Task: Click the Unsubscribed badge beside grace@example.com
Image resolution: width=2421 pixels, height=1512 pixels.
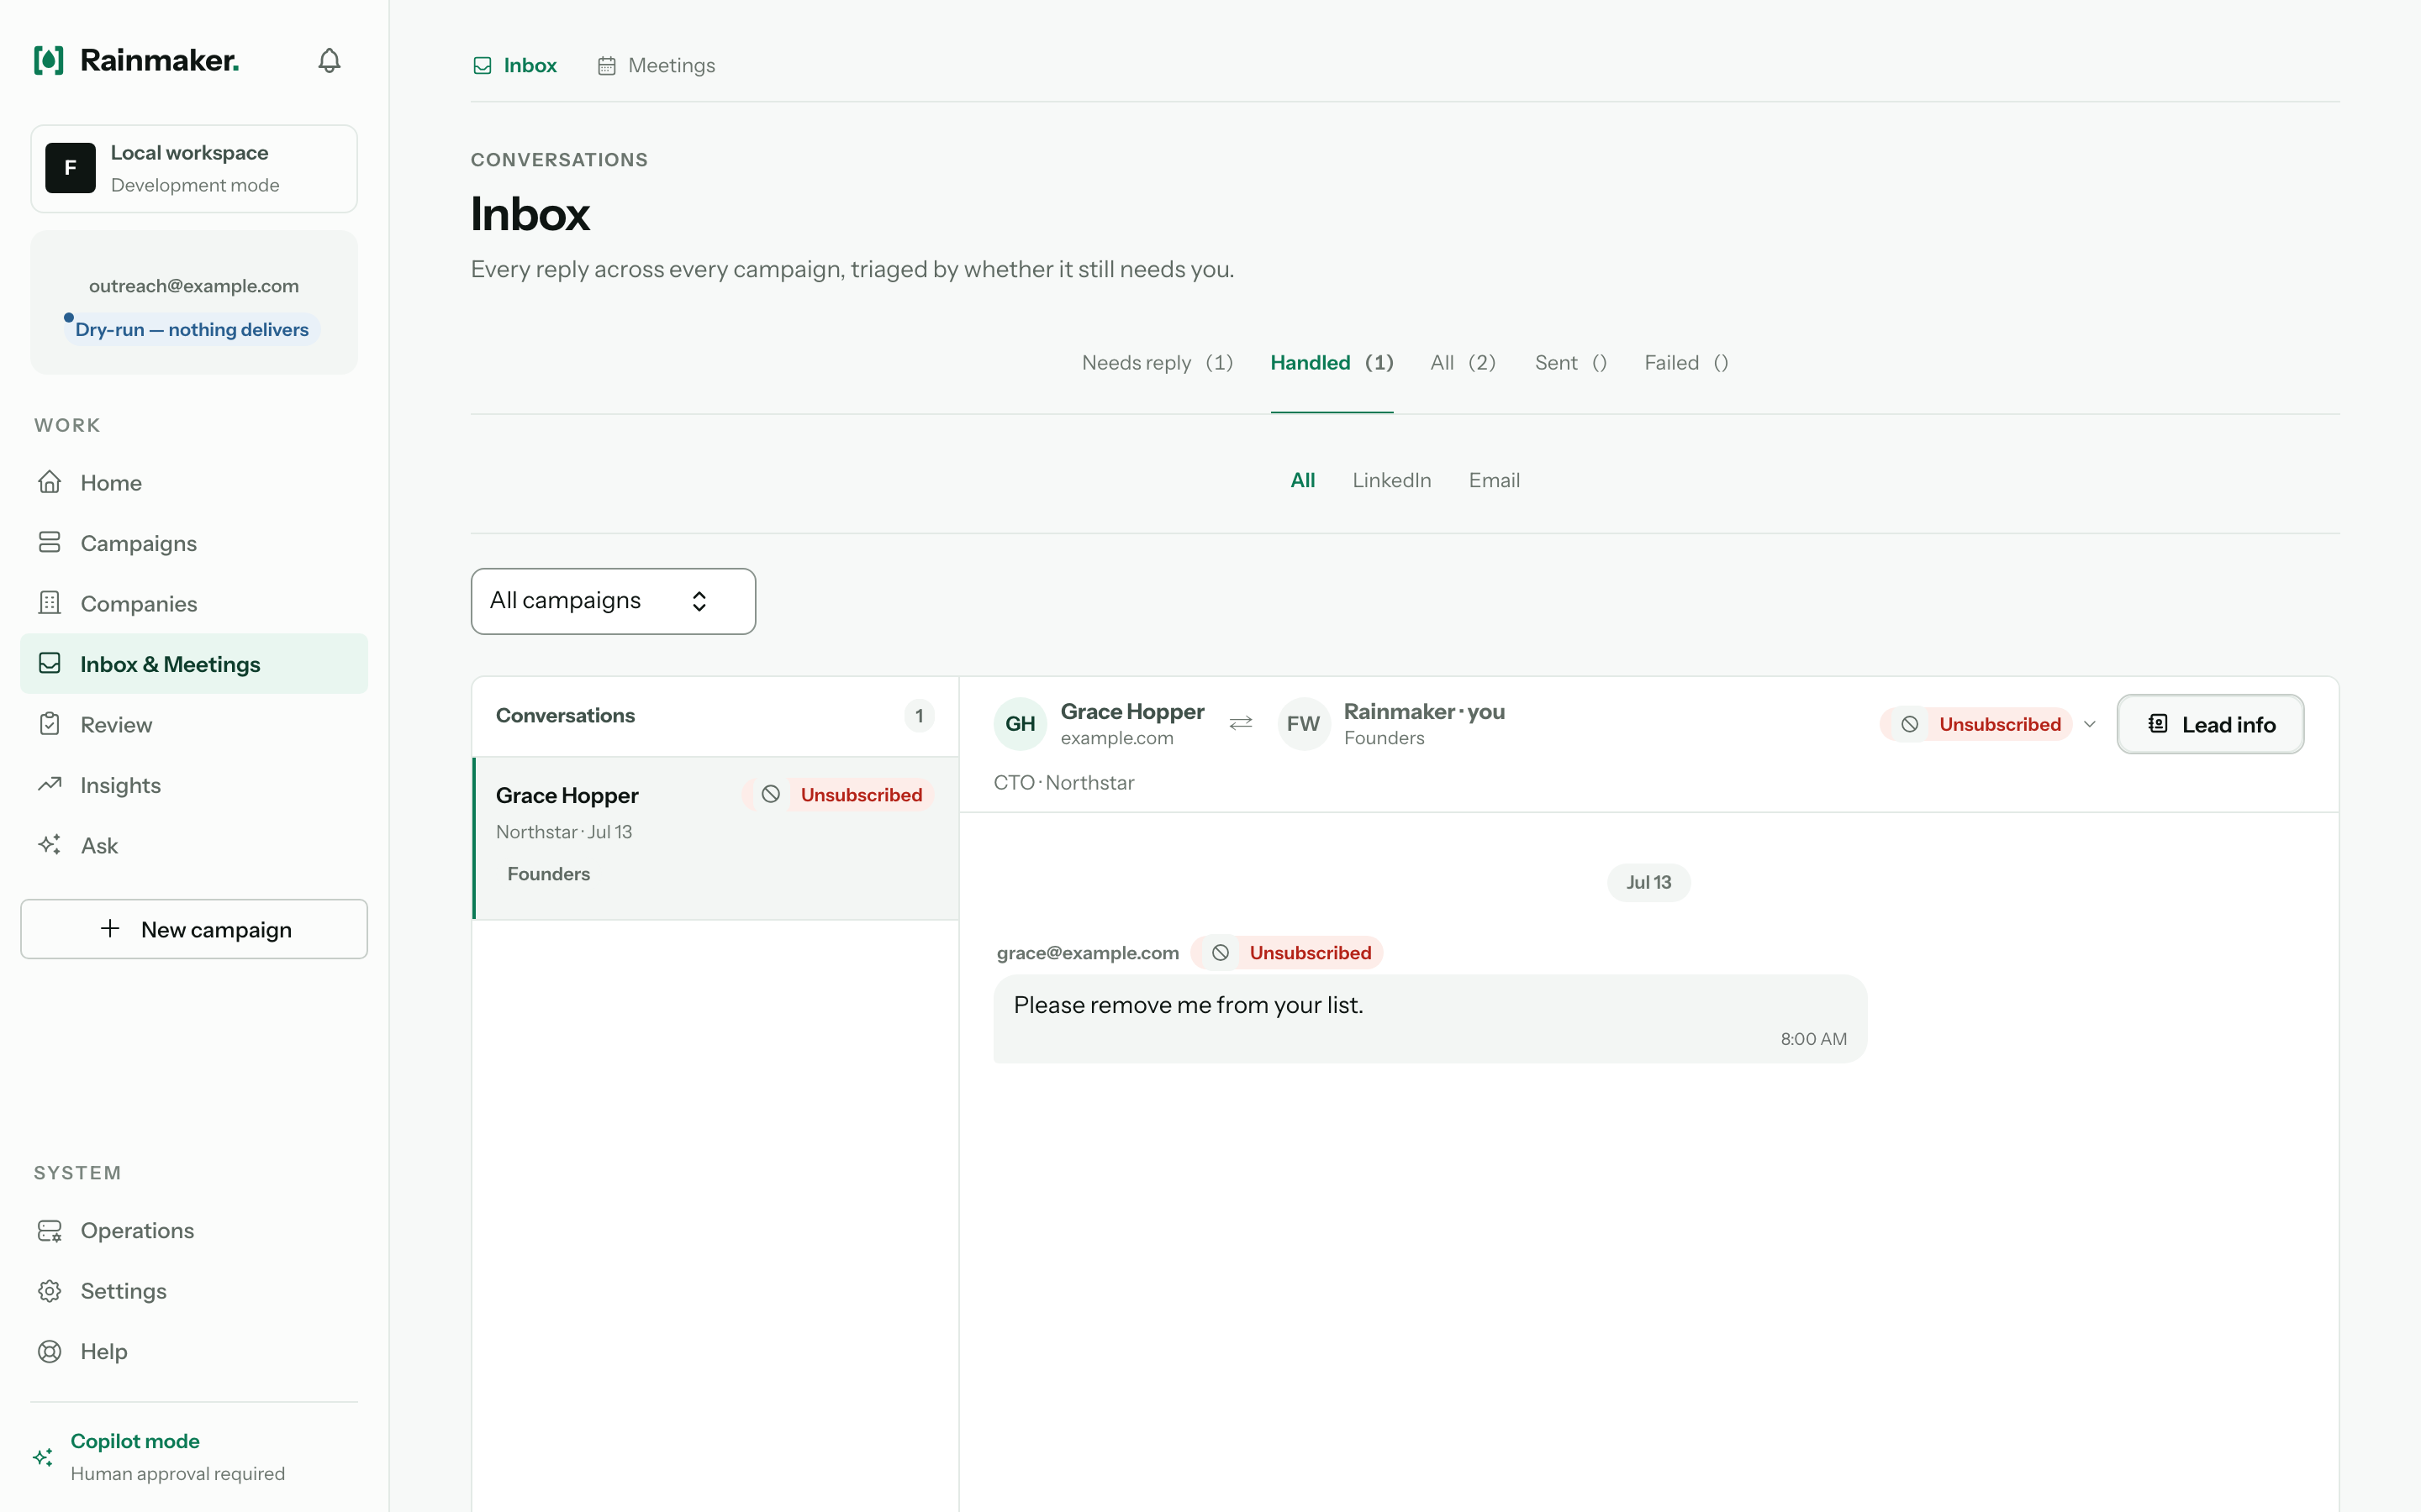Action: click(1286, 953)
